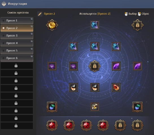The width and height of the screenshot is (154, 135).
Task: Open Пресет 4 corner expand icon
Action: pos(32,41)
